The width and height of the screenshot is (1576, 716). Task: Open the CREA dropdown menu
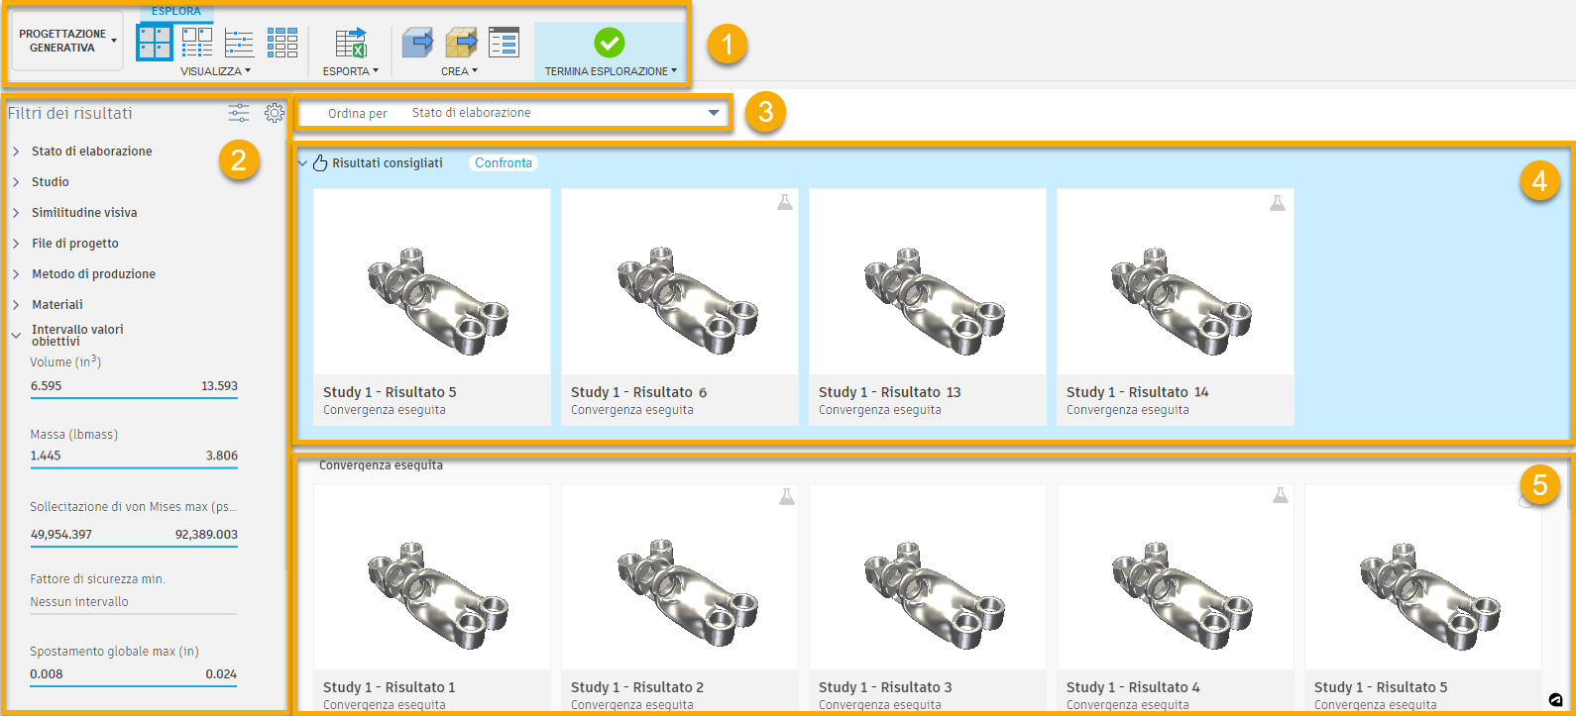tap(459, 71)
